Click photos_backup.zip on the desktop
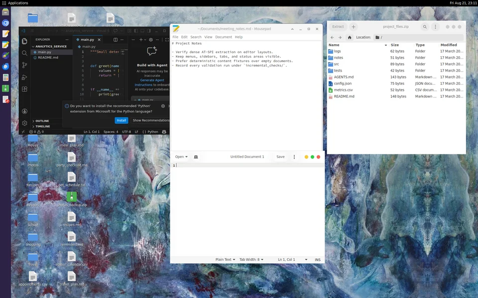The image size is (478, 298). (72, 200)
